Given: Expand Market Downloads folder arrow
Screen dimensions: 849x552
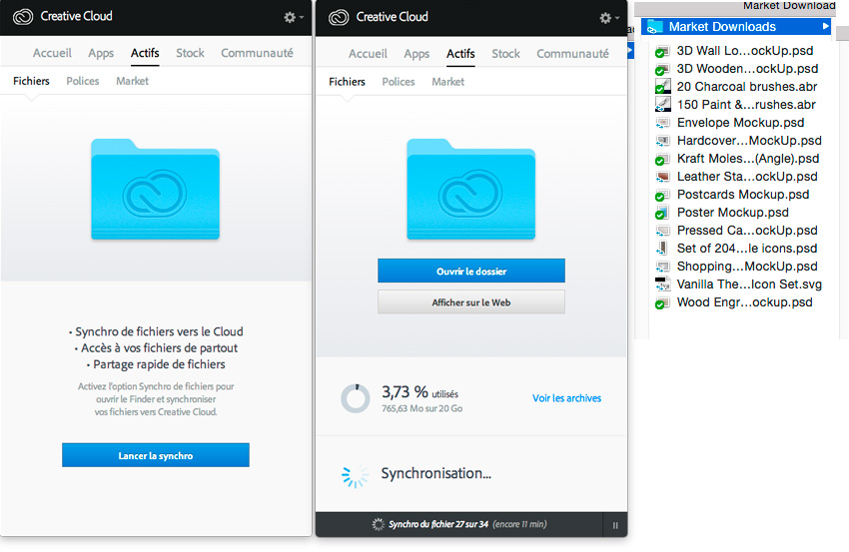Looking at the screenshot, I should pos(826,26).
